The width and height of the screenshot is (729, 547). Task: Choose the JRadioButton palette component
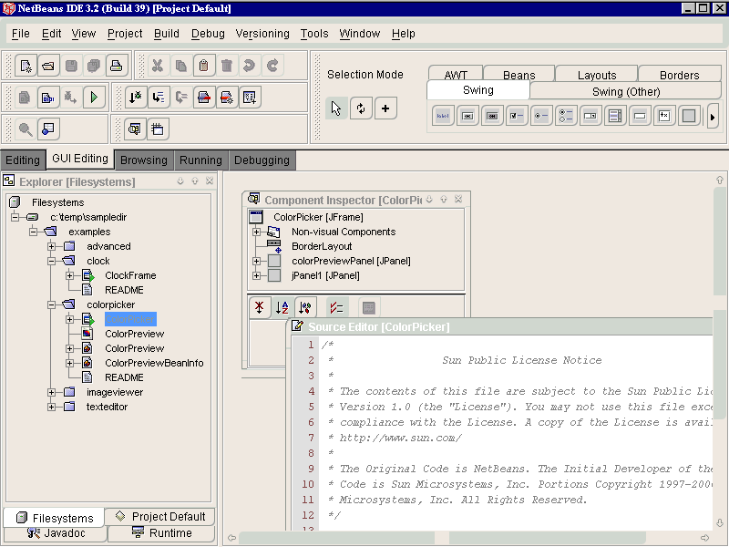pos(541,116)
